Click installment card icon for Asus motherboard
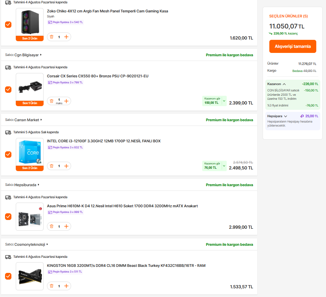The image size is (326, 297). (x=50, y=212)
